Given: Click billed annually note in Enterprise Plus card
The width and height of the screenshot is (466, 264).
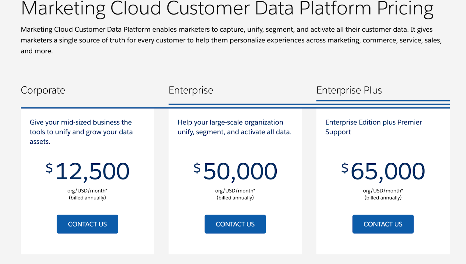Looking at the screenshot, I should point(383,198).
